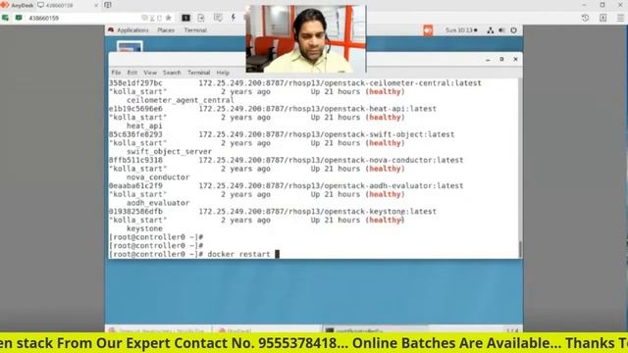
Task: Click the green connection status icon
Action: [x=5, y=18]
